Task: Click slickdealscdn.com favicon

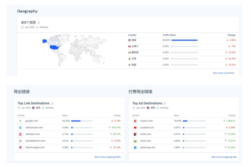Action: coord(20,141)
